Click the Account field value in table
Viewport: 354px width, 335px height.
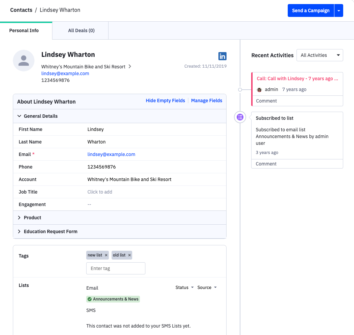129,179
